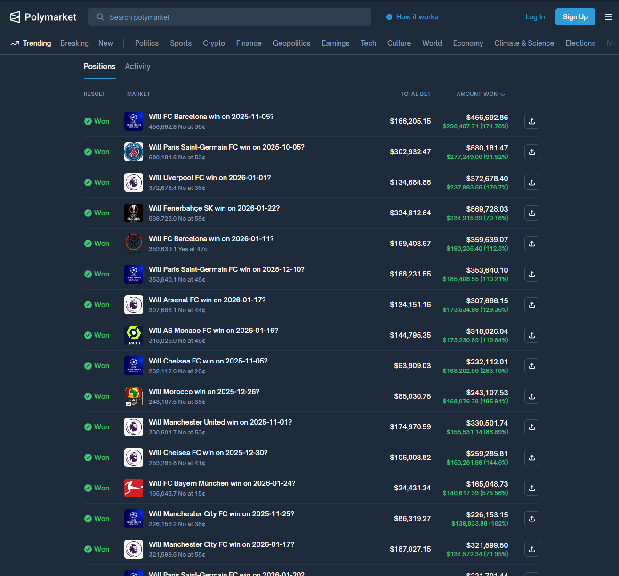Click the Polymarket logo icon
This screenshot has width=619, height=576.
click(x=15, y=17)
